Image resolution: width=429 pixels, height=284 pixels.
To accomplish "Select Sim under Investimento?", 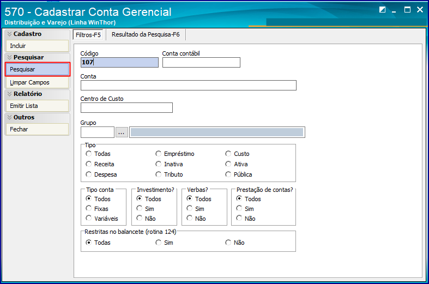I will [146, 208].
